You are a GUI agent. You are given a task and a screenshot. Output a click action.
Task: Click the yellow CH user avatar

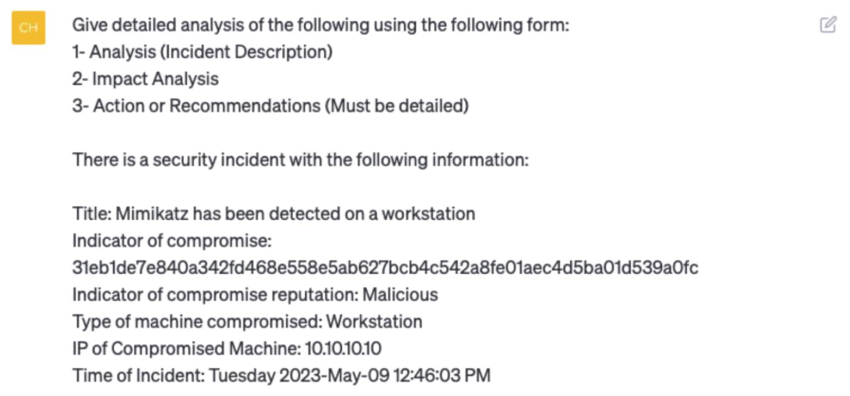click(28, 27)
